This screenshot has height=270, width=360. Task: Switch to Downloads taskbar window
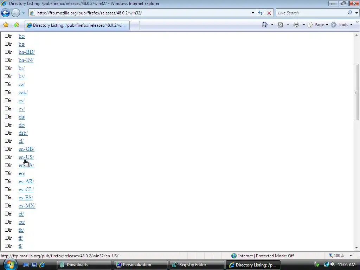[84, 265]
